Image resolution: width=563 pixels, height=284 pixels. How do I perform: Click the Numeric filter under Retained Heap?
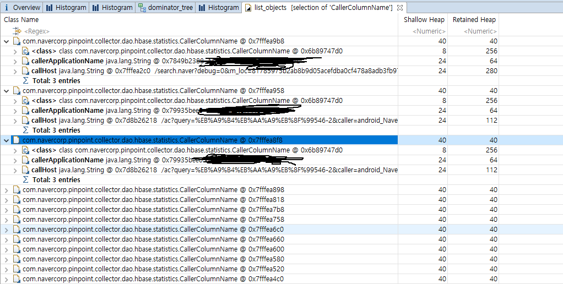(x=480, y=31)
